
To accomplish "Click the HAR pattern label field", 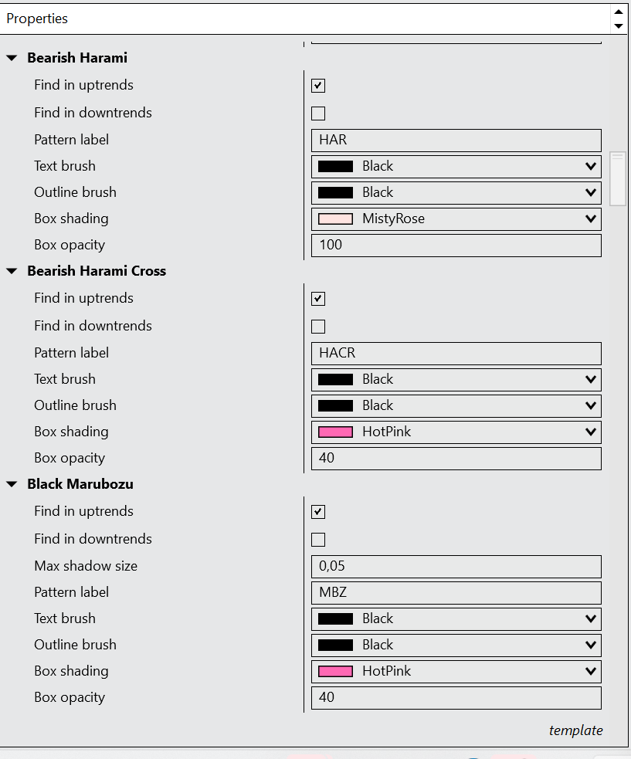I will click(x=456, y=140).
